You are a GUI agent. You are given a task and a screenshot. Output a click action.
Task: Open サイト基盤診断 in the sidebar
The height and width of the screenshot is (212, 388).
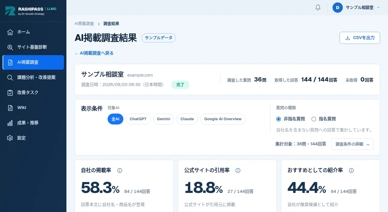[33, 47]
